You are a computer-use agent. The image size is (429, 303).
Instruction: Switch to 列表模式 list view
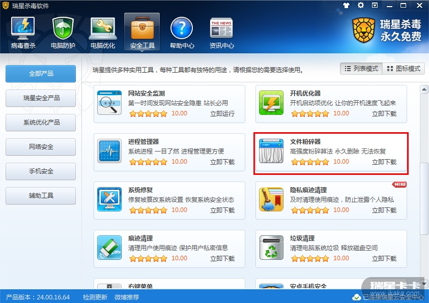coord(361,69)
